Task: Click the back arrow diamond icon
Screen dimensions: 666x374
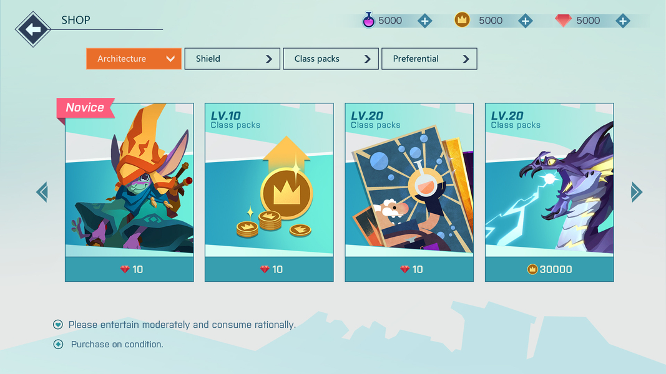Action: pos(32,29)
